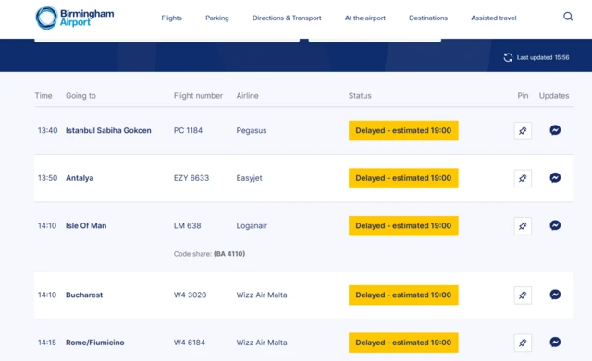
Task: Pin the Isle Of Man flight
Action: (x=523, y=226)
